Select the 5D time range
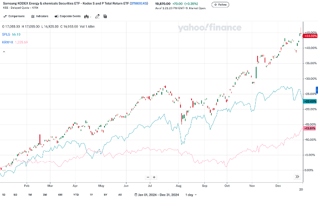Viewport: 318px width, 197px height. [x=15, y=195]
